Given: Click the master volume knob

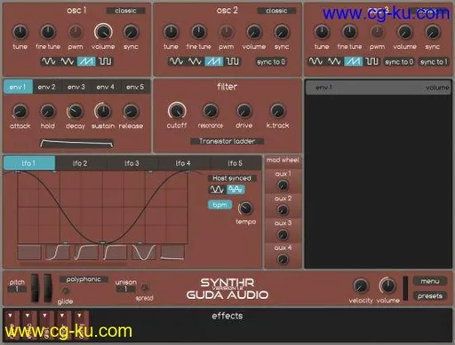Looking at the screenshot, I should (387, 286).
